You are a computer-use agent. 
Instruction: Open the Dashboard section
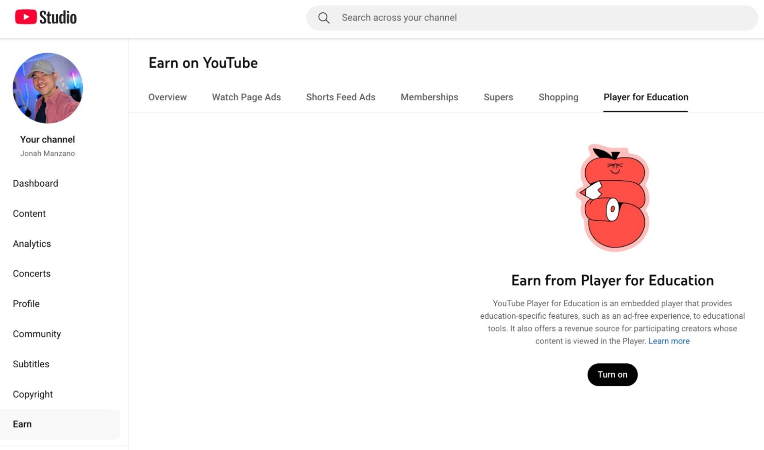click(x=35, y=183)
